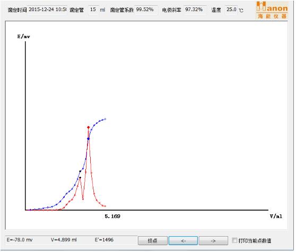296x252 pixels.
Task: Select the electrode slope field 97.32%
Action: 195,10
